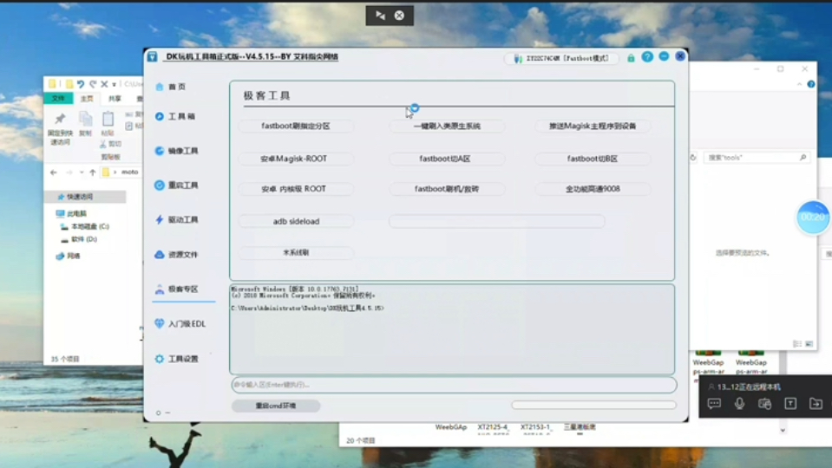Click Up arrow in left Explorer navigation

pyautogui.click(x=93, y=172)
